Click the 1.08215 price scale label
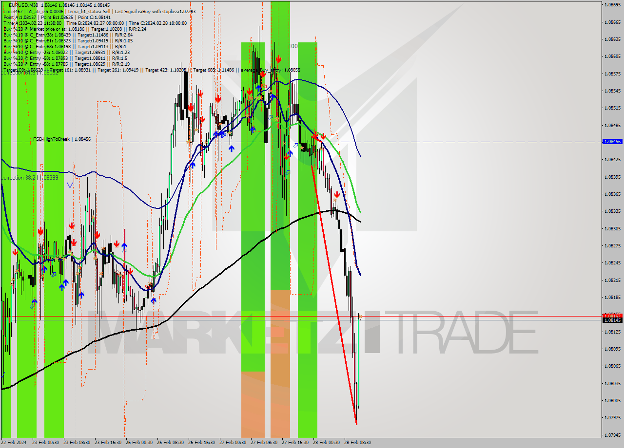The image size is (624, 448). [612, 280]
